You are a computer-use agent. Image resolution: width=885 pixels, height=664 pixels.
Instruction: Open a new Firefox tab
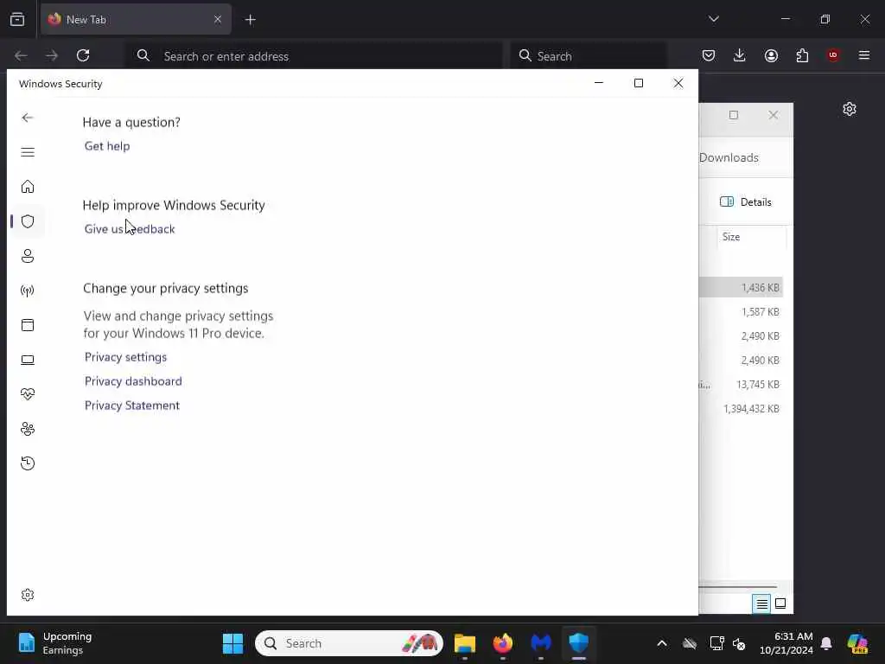tap(251, 20)
